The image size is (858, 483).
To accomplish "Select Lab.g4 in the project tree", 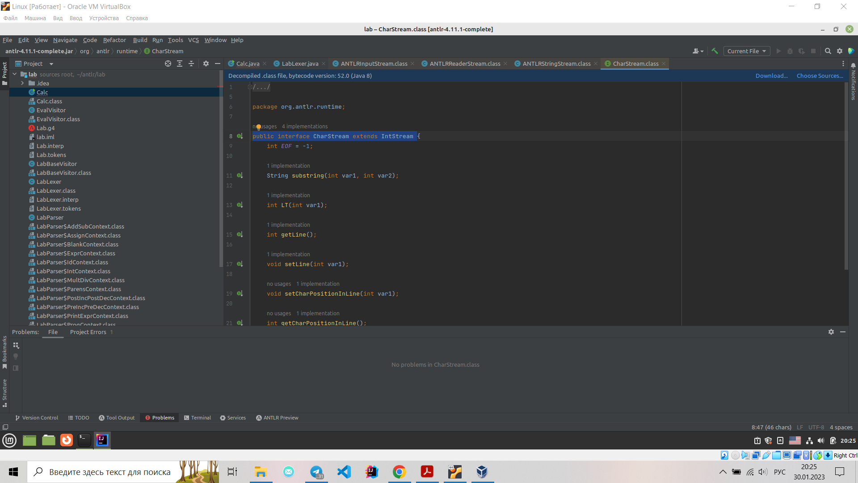I will [45, 128].
